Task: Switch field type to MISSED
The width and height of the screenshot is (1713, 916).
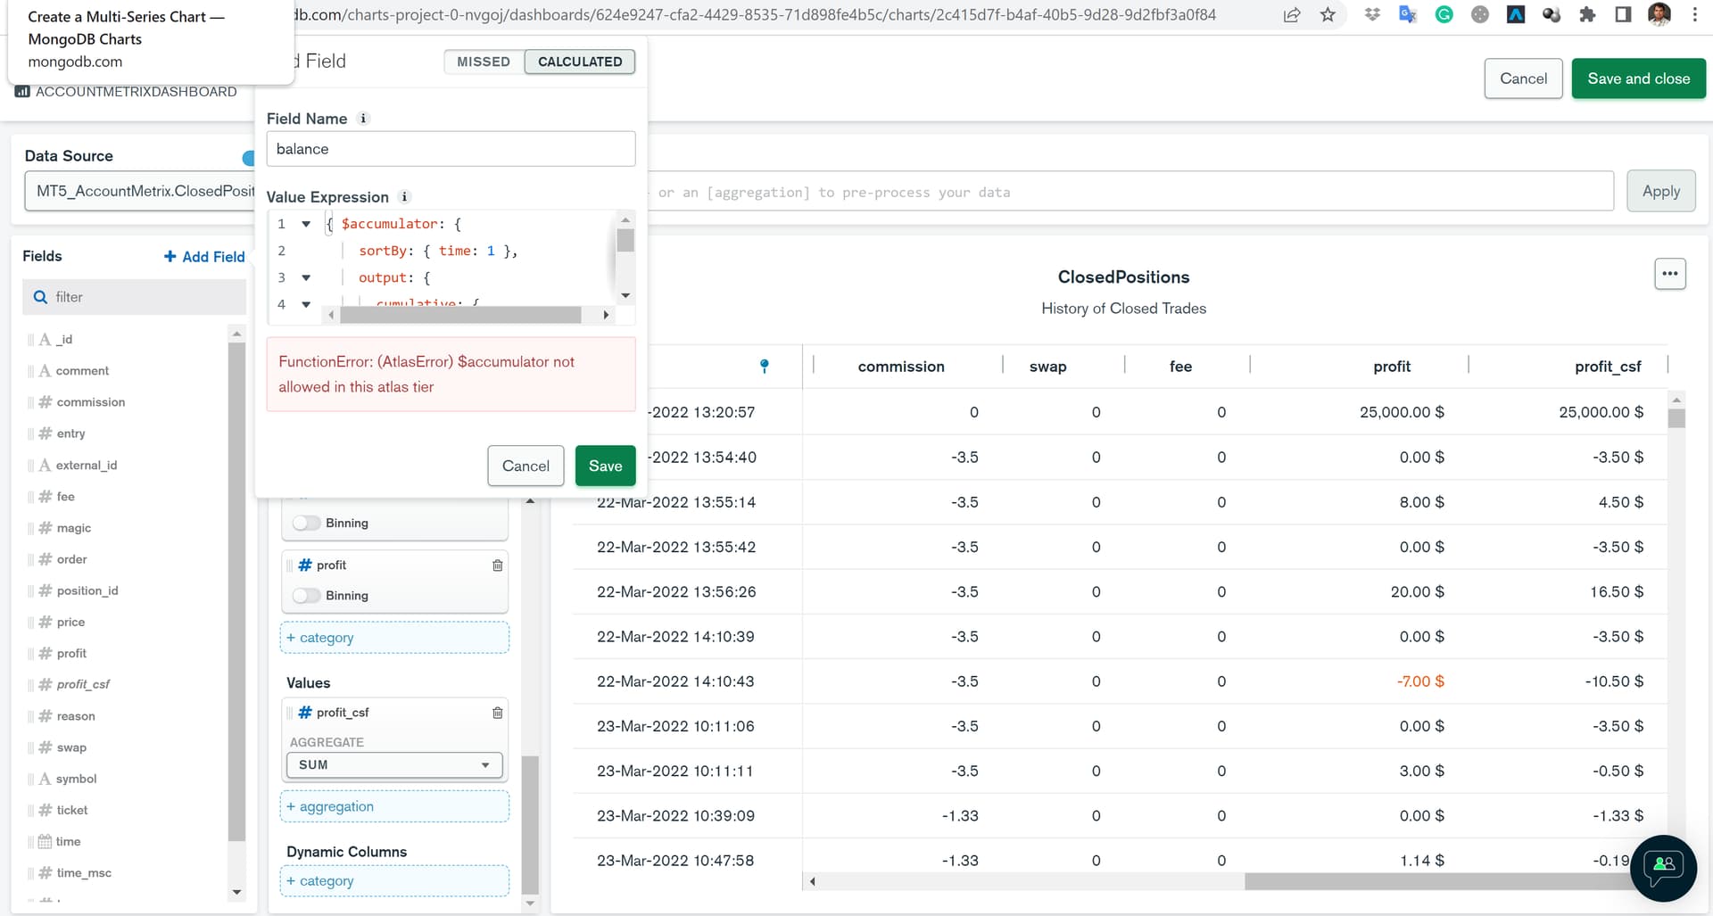Action: click(x=484, y=62)
